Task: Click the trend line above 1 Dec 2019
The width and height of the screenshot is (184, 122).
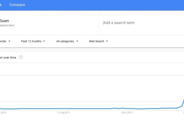Action: pyautogui.click(x=126, y=108)
